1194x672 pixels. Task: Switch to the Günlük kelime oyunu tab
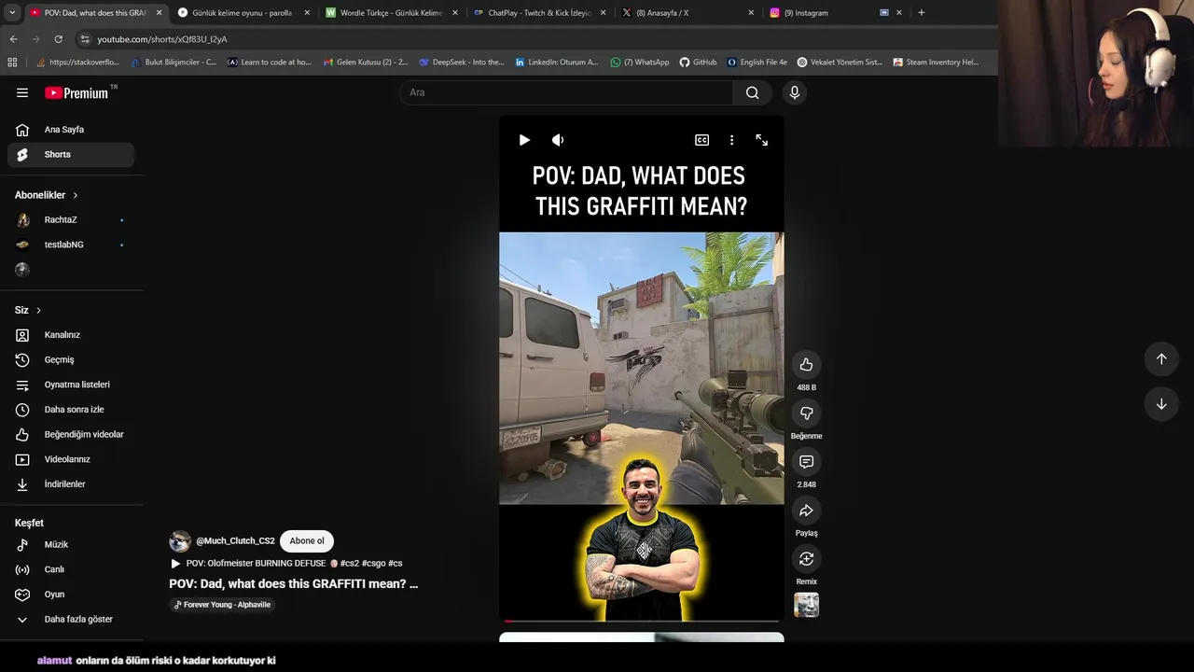point(243,13)
